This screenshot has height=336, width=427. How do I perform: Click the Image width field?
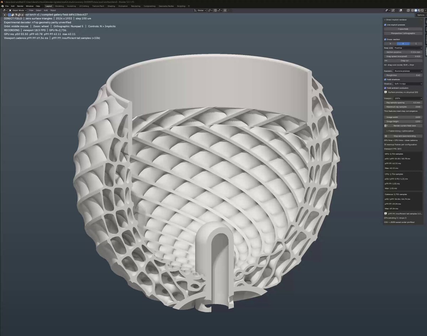(x=403, y=117)
